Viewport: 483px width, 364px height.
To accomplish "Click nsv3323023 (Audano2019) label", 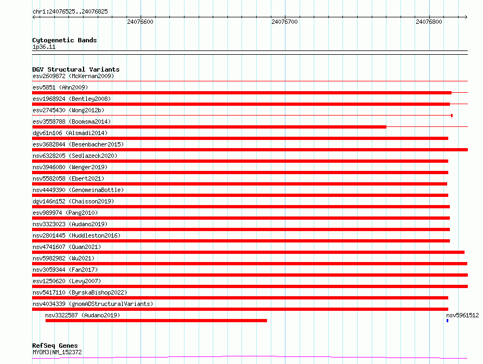I will [x=70, y=224].
